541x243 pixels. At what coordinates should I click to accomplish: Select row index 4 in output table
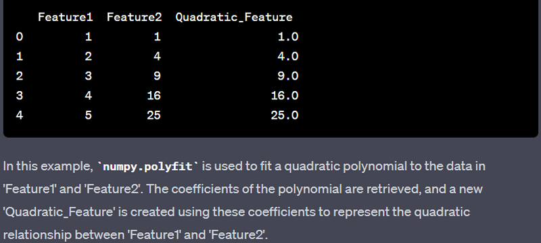coord(20,115)
